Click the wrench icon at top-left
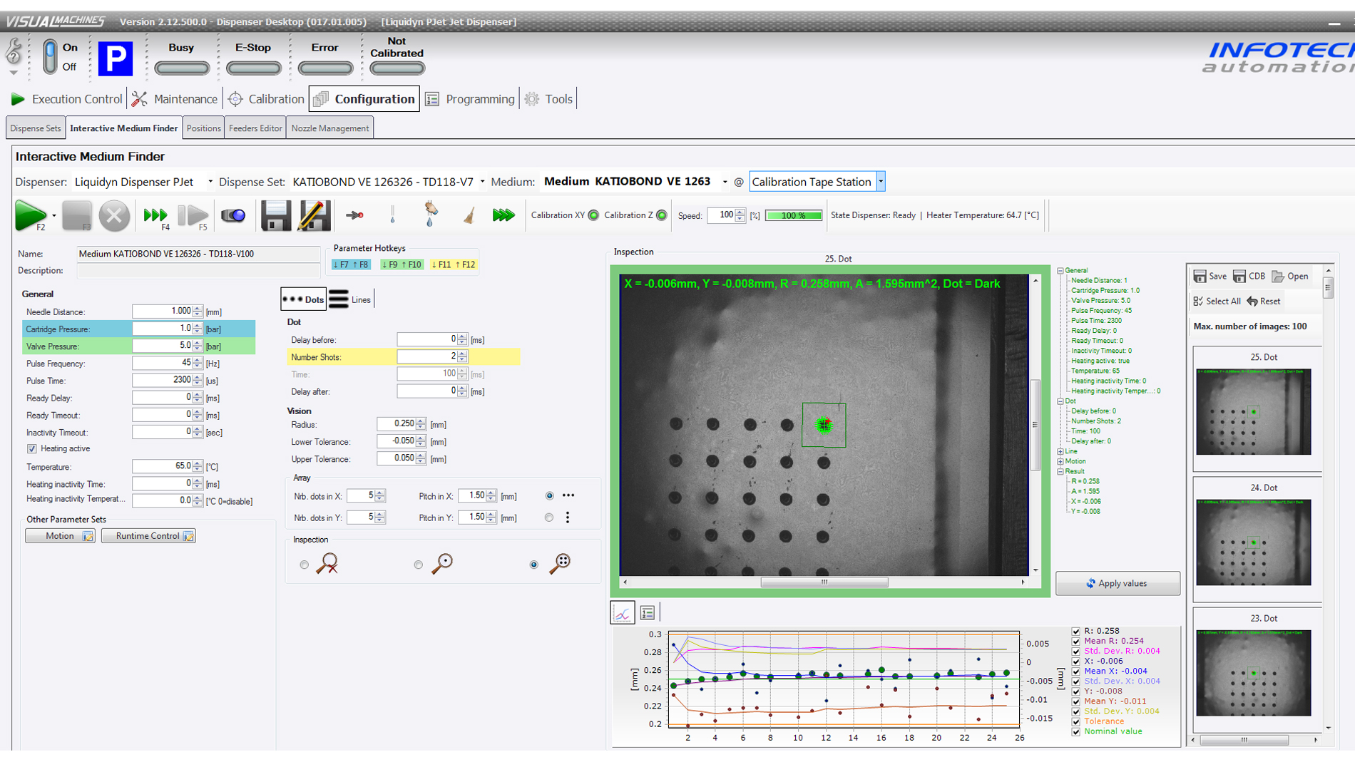Viewport: 1355px width, 762px height. click(x=14, y=52)
